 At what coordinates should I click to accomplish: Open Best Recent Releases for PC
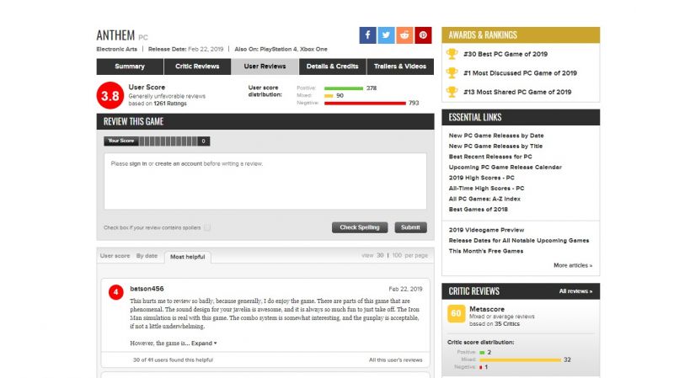[x=490, y=157]
